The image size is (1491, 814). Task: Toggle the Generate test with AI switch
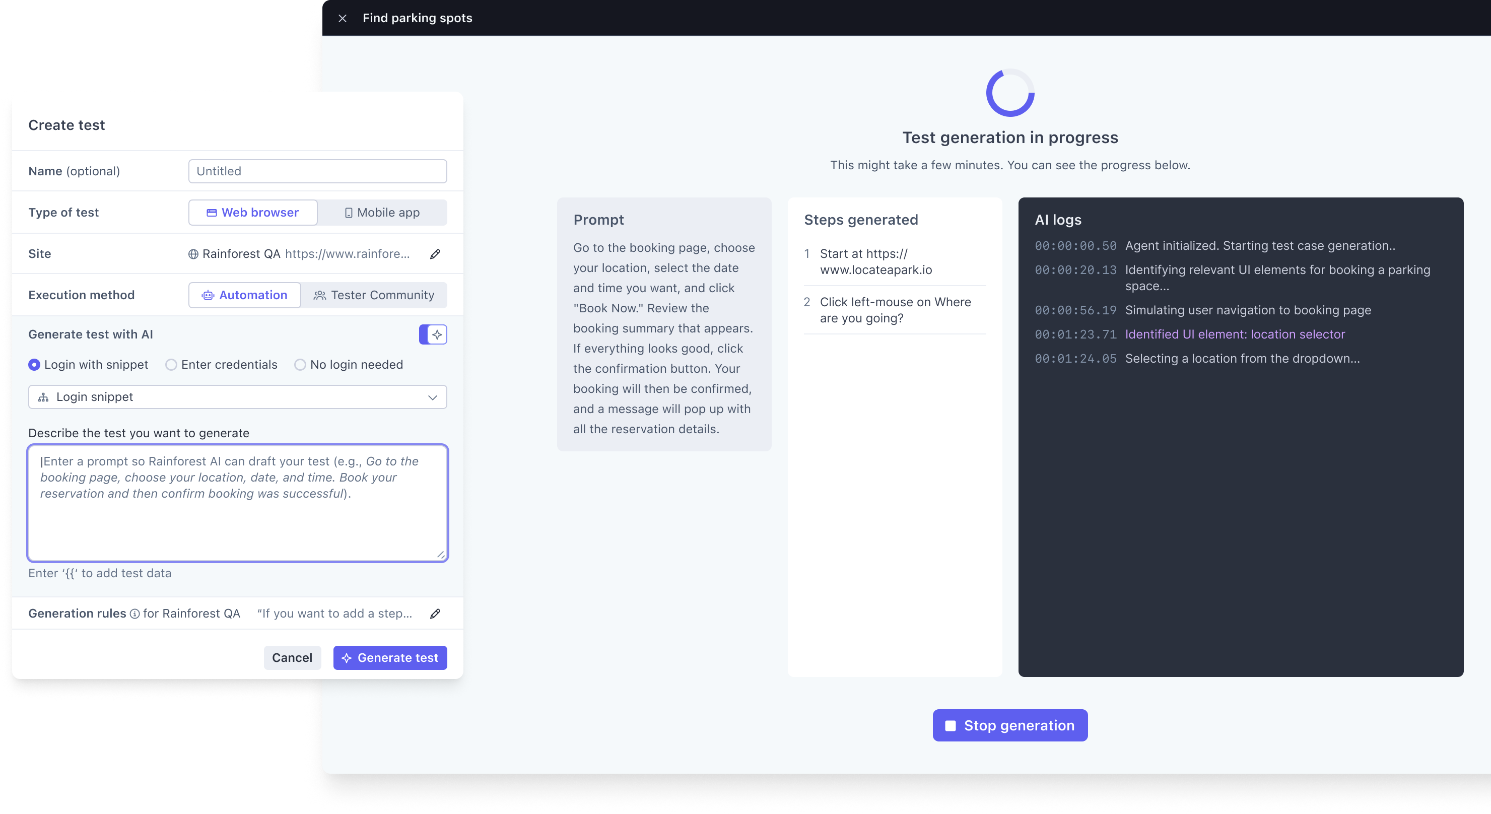click(x=433, y=334)
